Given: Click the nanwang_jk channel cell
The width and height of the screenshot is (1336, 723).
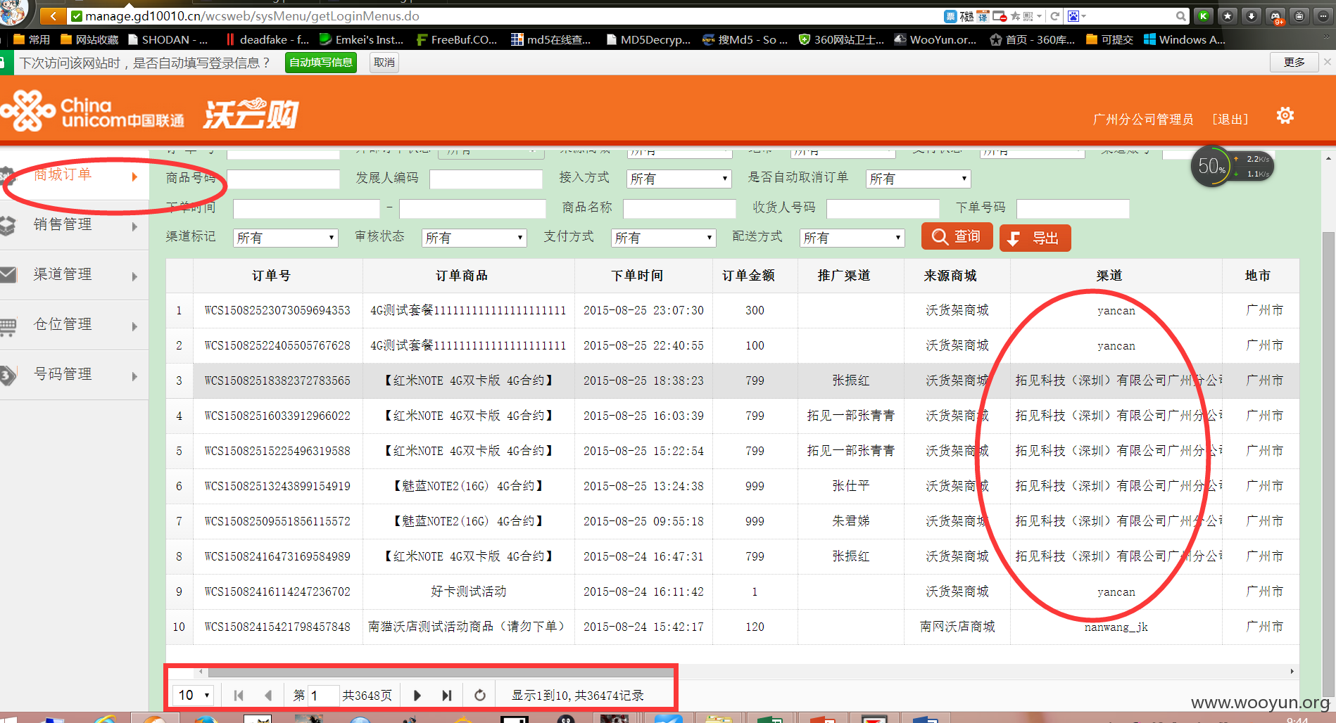Looking at the screenshot, I should 1116,627.
